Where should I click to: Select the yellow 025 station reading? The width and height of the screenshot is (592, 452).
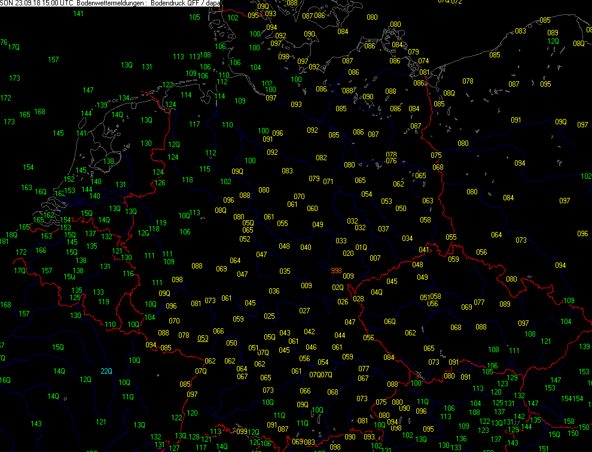tap(270, 316)
